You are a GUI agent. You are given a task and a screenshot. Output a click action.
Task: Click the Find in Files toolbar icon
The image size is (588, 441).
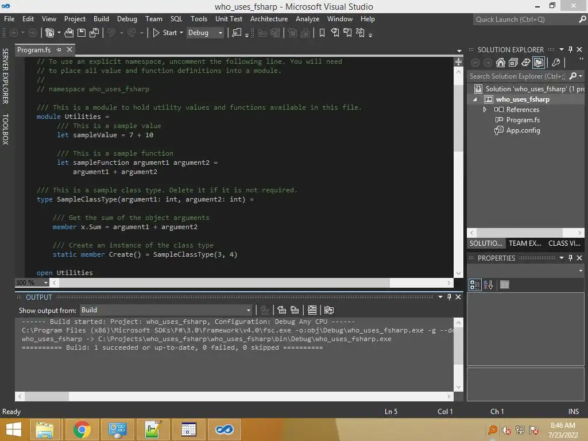pos(237,33)
